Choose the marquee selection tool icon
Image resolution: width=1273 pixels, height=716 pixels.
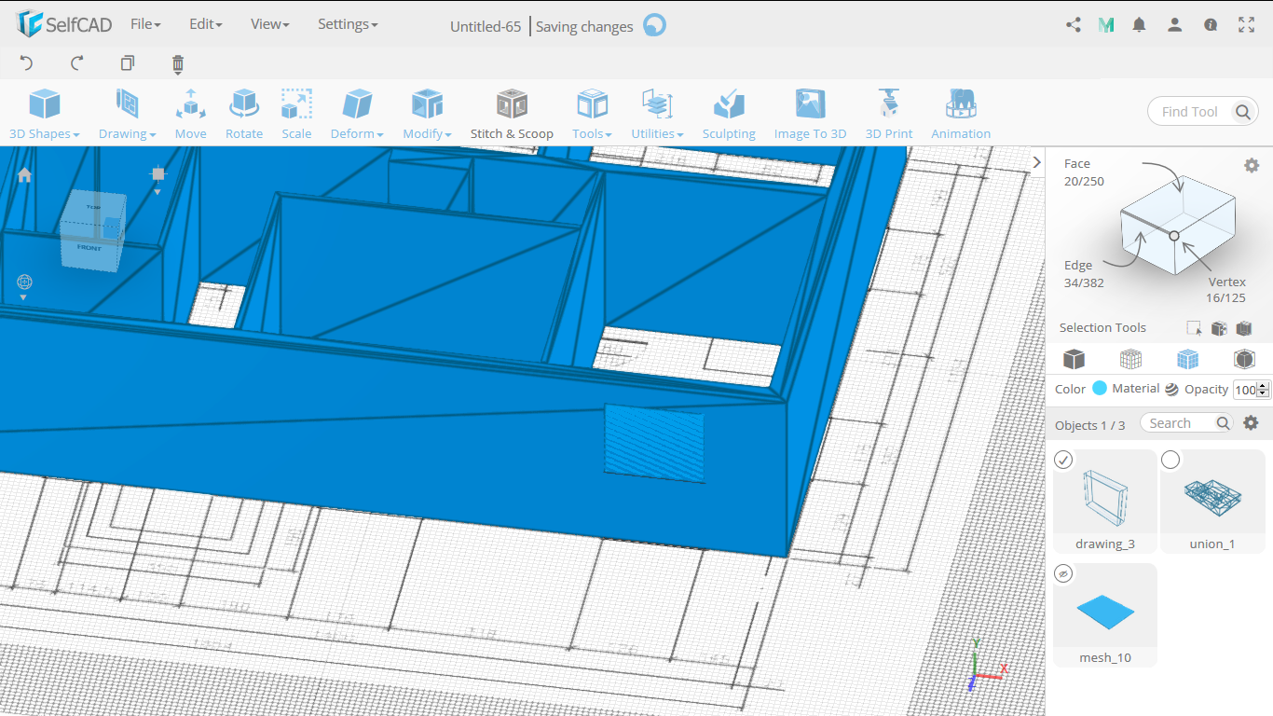pos(1194,328)
